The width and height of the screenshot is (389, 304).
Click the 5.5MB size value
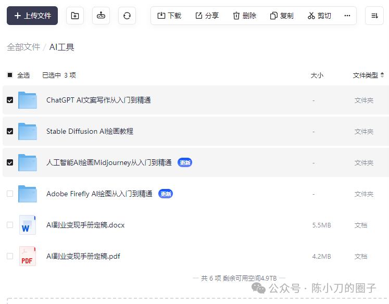pos(321,225)
